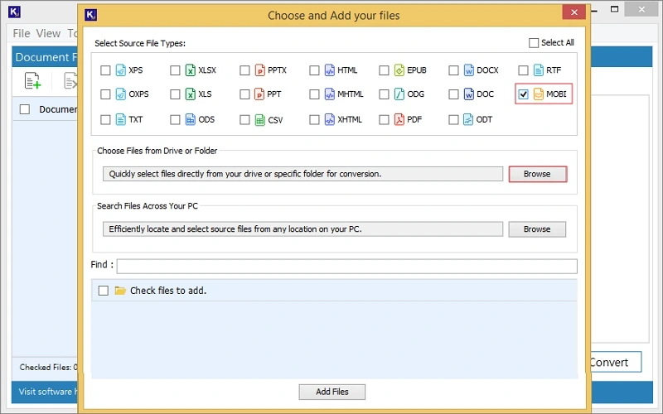Click the EPUB file type icon

click(399, 70)
